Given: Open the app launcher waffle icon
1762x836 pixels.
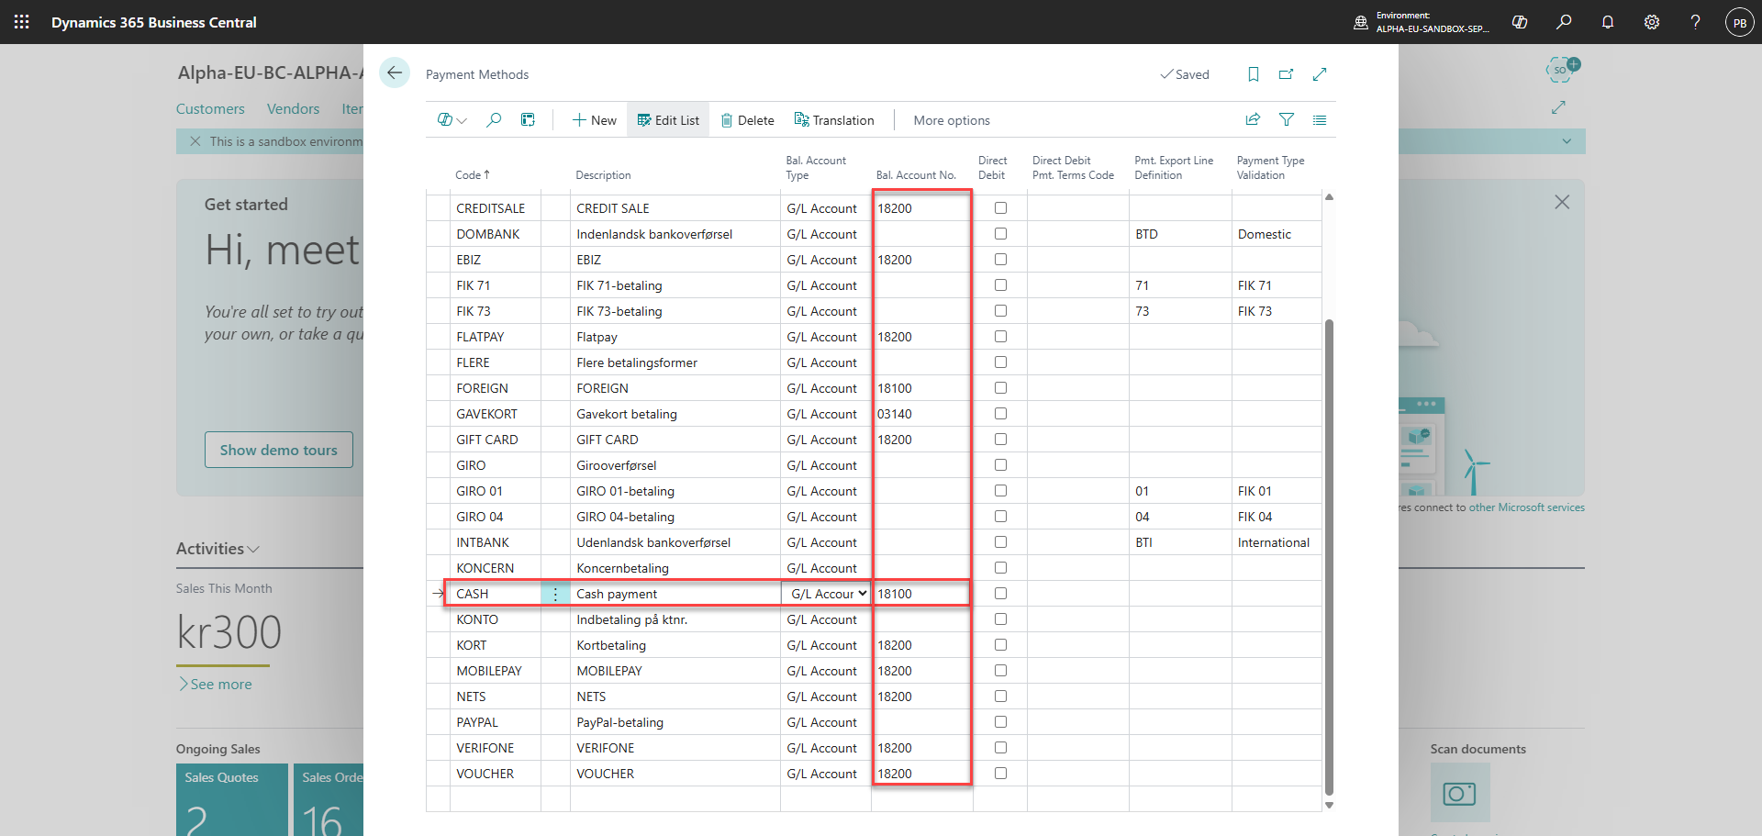Looking at the screenshot, I should click(x=22, y=22).
